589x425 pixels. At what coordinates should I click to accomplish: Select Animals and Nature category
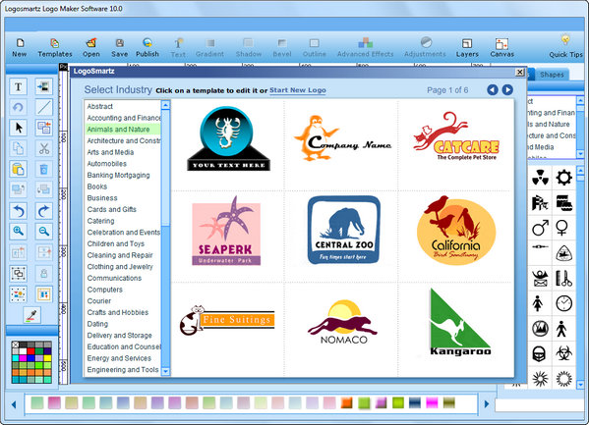click(x=123, y=130)
